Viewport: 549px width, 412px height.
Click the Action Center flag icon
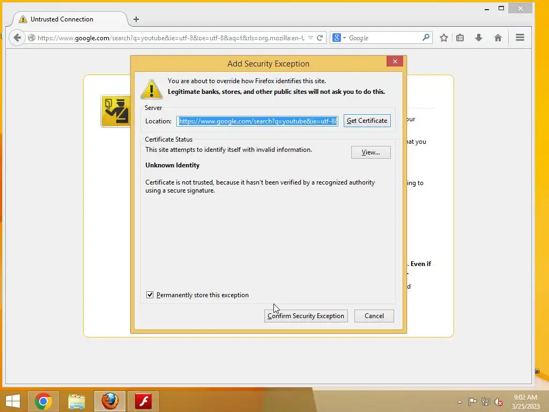click(472, 401)
